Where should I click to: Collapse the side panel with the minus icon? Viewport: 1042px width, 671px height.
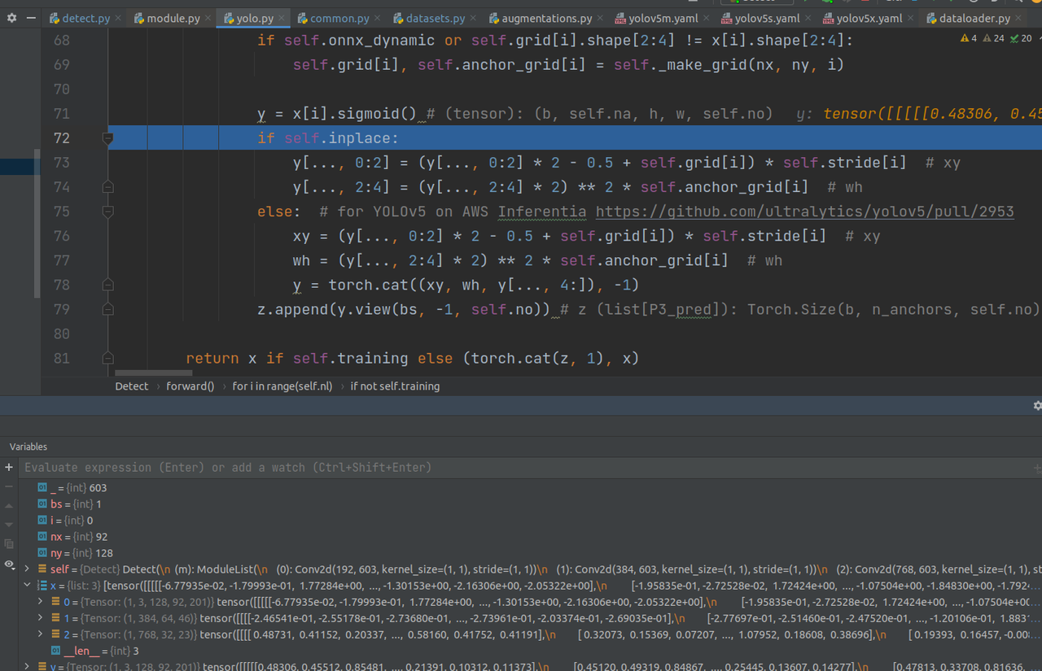(x=31, y=18)
